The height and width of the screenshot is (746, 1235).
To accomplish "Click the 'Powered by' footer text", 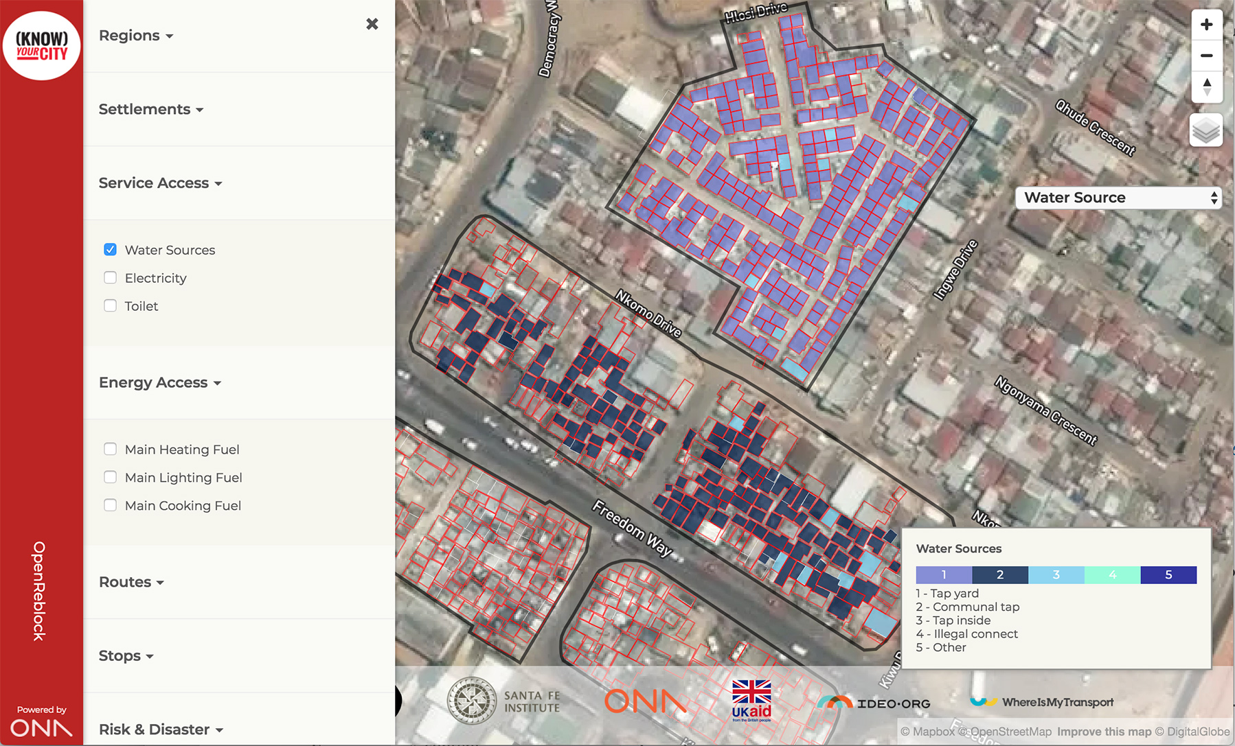I will click(41, 710).
